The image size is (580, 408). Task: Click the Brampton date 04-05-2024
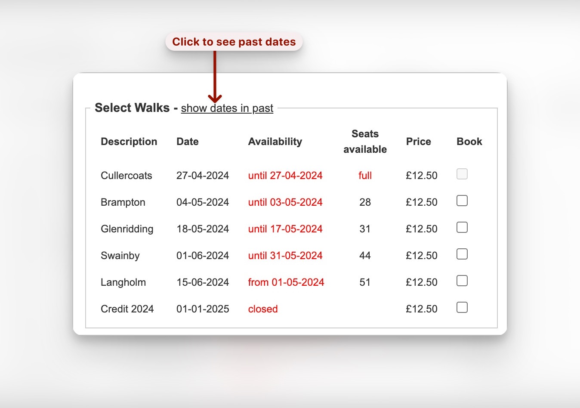[203, 202]
